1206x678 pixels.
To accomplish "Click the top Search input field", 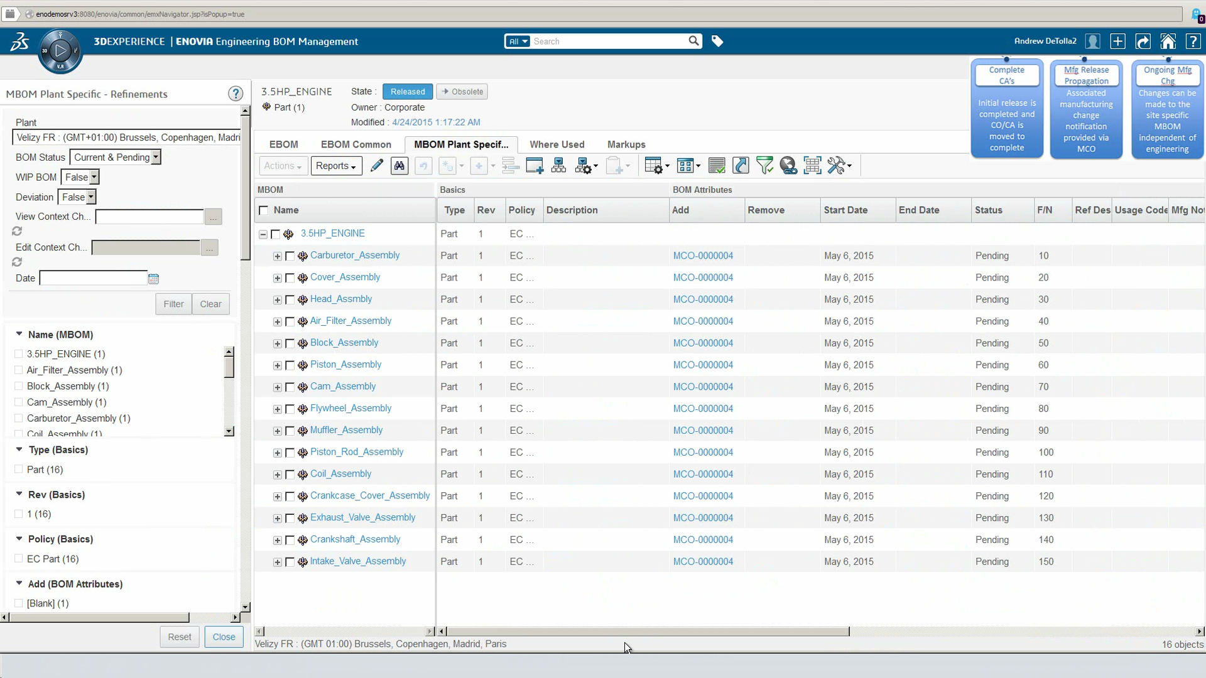I will 609,41.
